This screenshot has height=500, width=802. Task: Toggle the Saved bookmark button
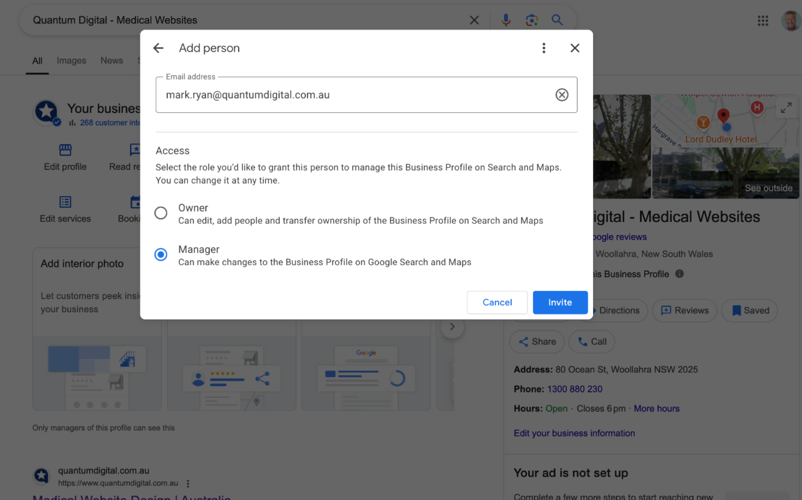pos(749,311)
